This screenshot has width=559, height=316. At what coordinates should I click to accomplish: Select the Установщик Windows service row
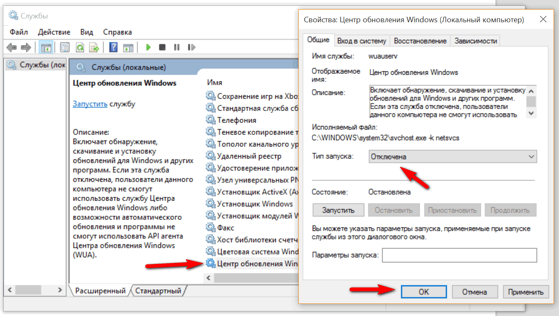(x=252, y=204)
